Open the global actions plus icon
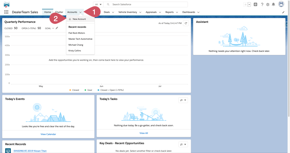290x153 pixels. click(x=255, y=4)
